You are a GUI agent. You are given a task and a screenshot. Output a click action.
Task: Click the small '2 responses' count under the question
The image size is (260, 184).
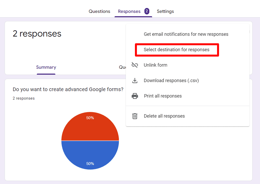coord(24,98)
